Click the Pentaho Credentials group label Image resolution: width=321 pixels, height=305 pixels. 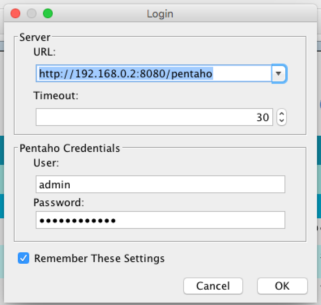pyautogui.click(x=70, y=148)
